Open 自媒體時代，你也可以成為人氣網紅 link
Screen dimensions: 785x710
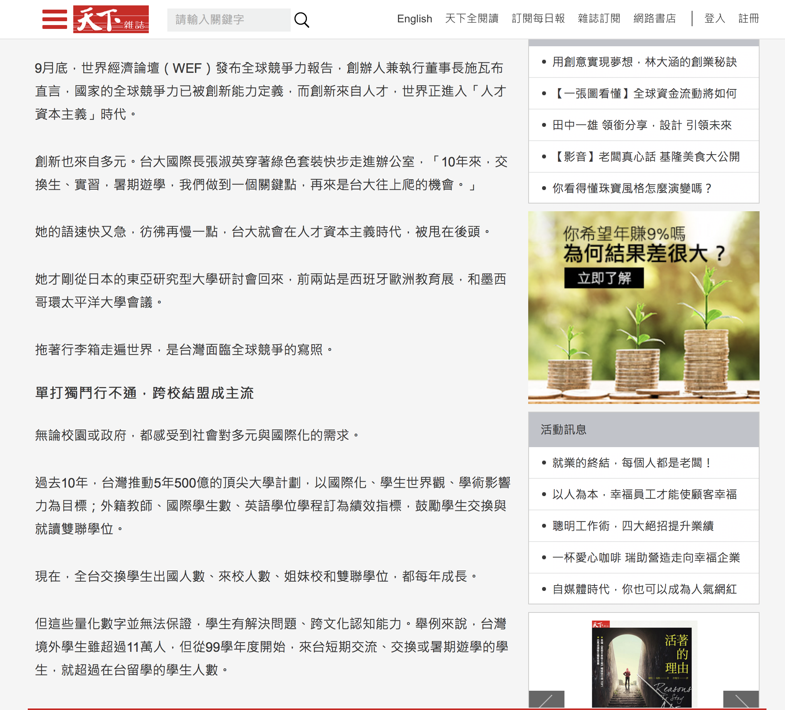pos(644,589)
